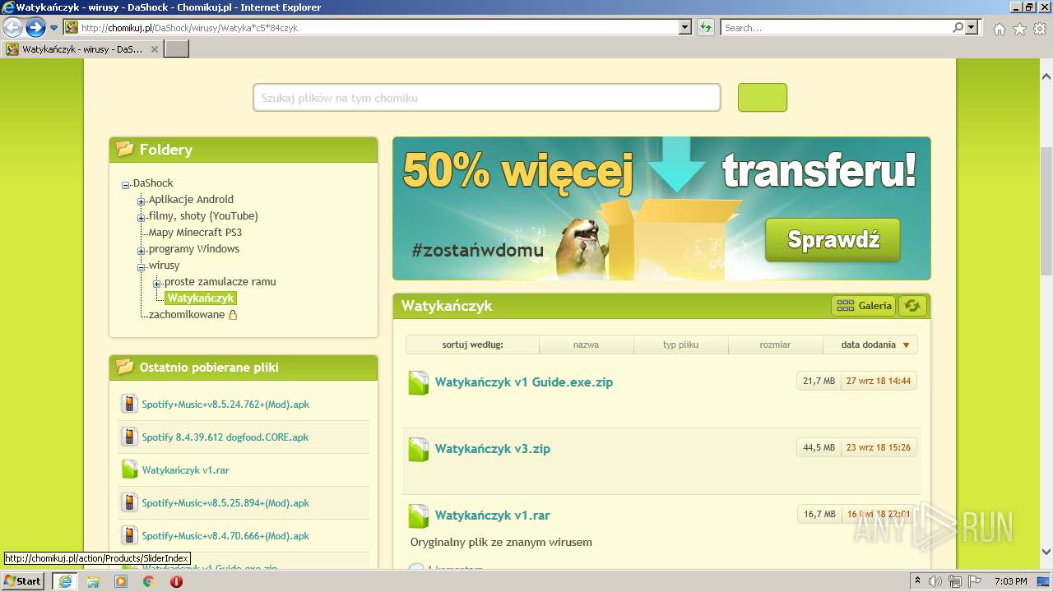Click the green refresh icon next to Galeria
This screenshot has width=1053, height=592.
(912, 306)
